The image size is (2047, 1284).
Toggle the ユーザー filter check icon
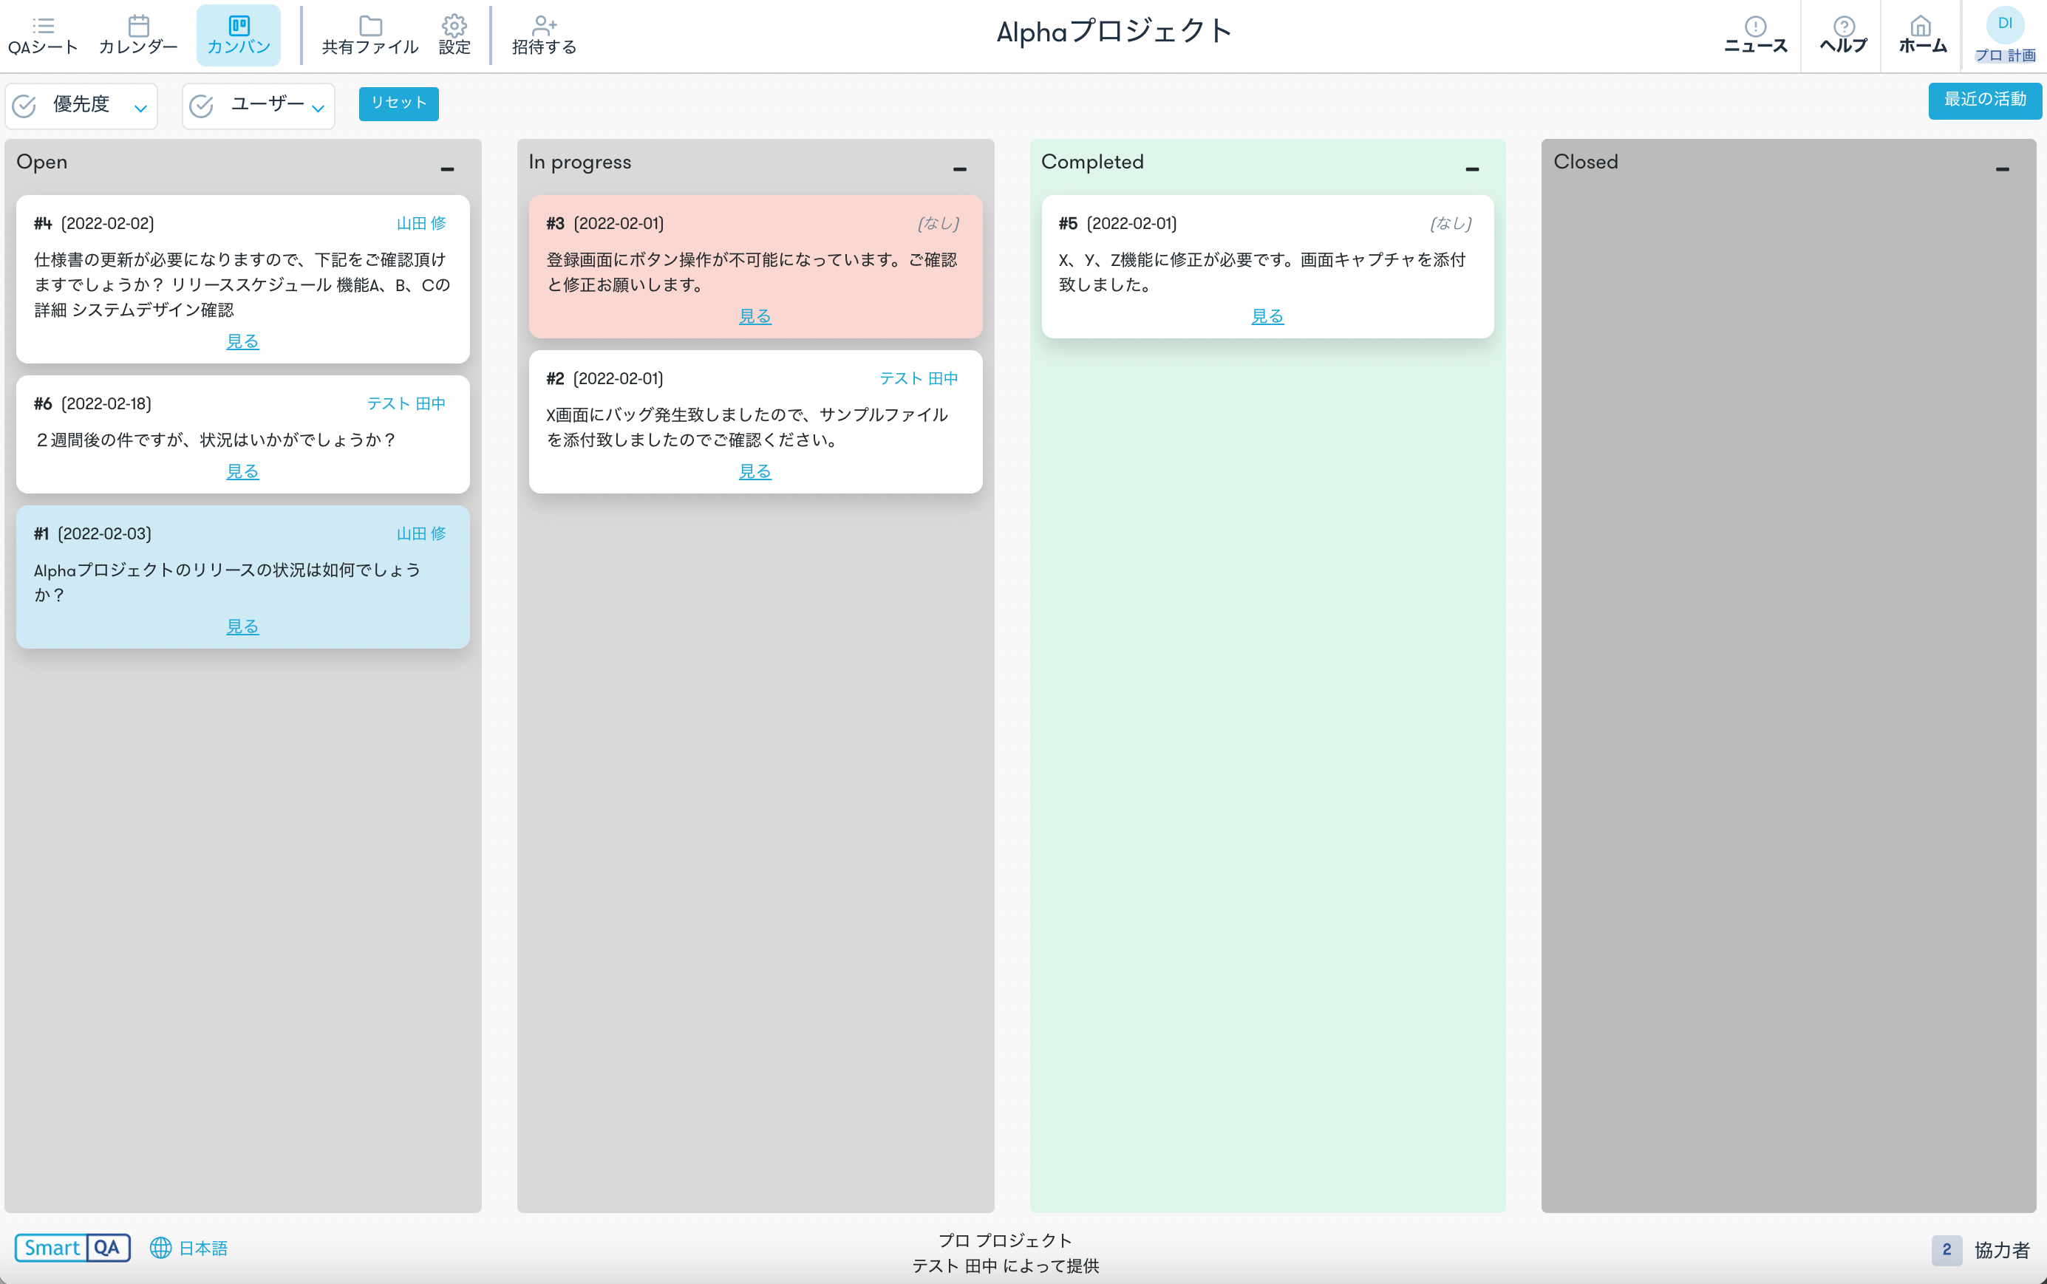click(x=201, y=106)
